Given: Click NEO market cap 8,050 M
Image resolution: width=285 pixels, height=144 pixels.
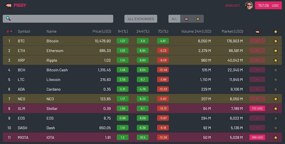Looking at the screenshot, I should (236, 99).
